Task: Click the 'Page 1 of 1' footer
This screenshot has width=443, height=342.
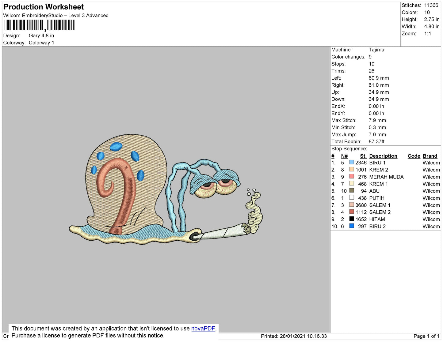Action: [426, 336]
